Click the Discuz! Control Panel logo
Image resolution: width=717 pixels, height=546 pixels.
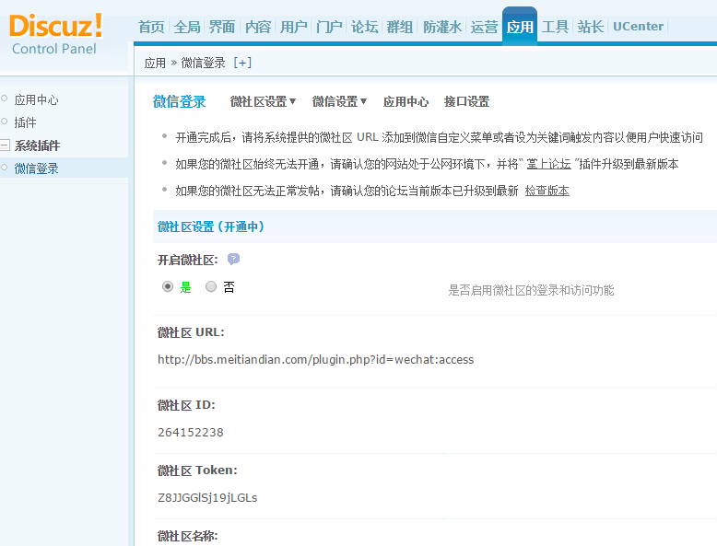pyautogui.click(x=56, y=34)
